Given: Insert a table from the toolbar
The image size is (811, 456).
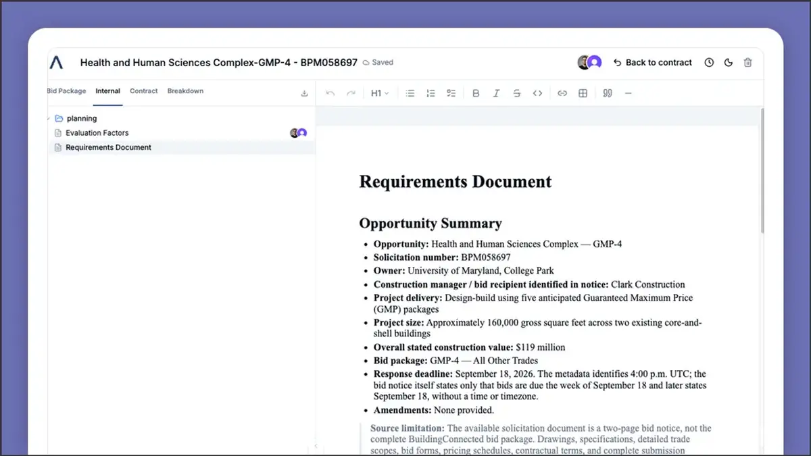Looking at the screenshot, I should click(583, 93).
